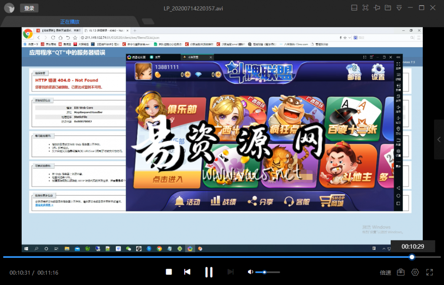Click emulator fullscreen icon in its title bar

(x=365, y=57)
